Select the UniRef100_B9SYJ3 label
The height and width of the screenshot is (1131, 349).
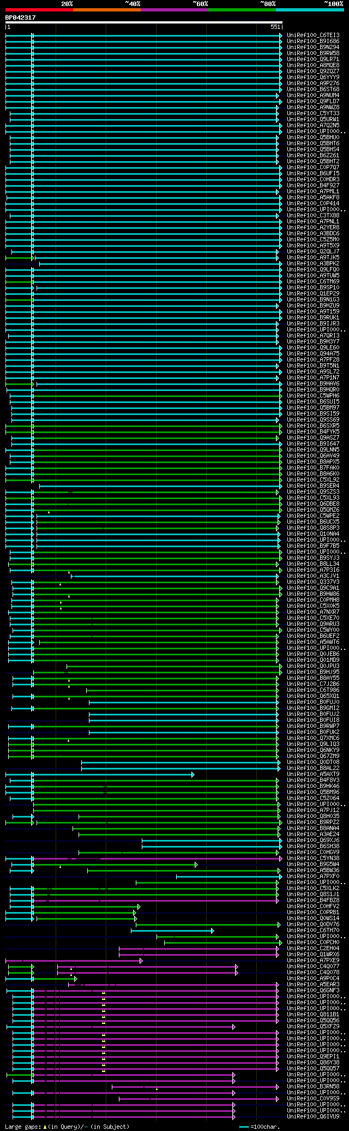click(313, 558)
